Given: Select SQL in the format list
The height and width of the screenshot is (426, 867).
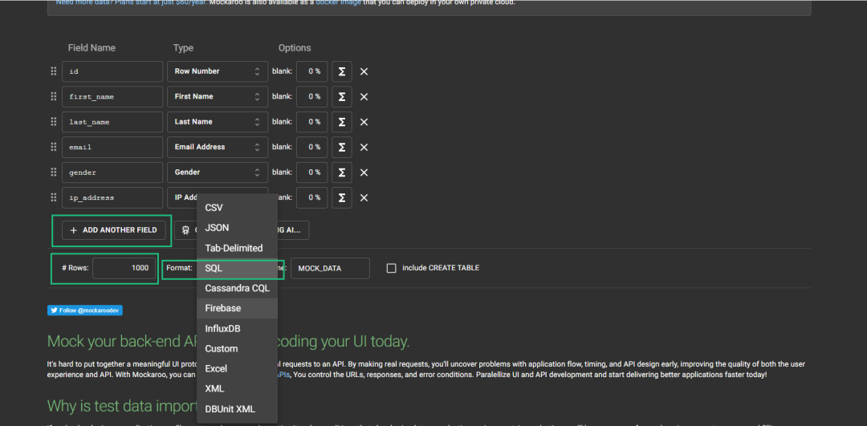Looking at the screenshot, I should 237,268.
